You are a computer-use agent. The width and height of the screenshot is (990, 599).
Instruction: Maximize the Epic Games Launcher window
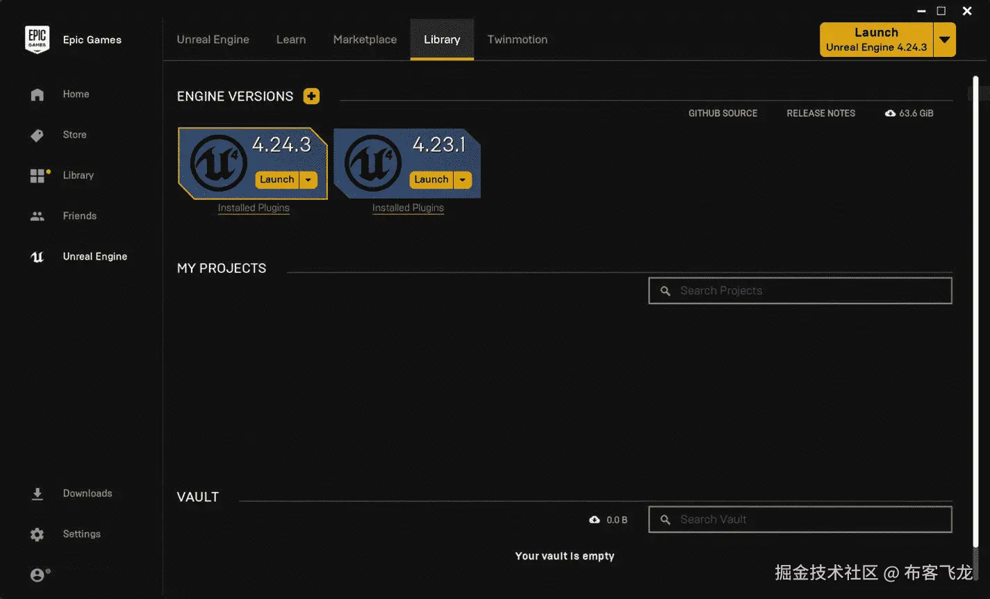(941, 11)
